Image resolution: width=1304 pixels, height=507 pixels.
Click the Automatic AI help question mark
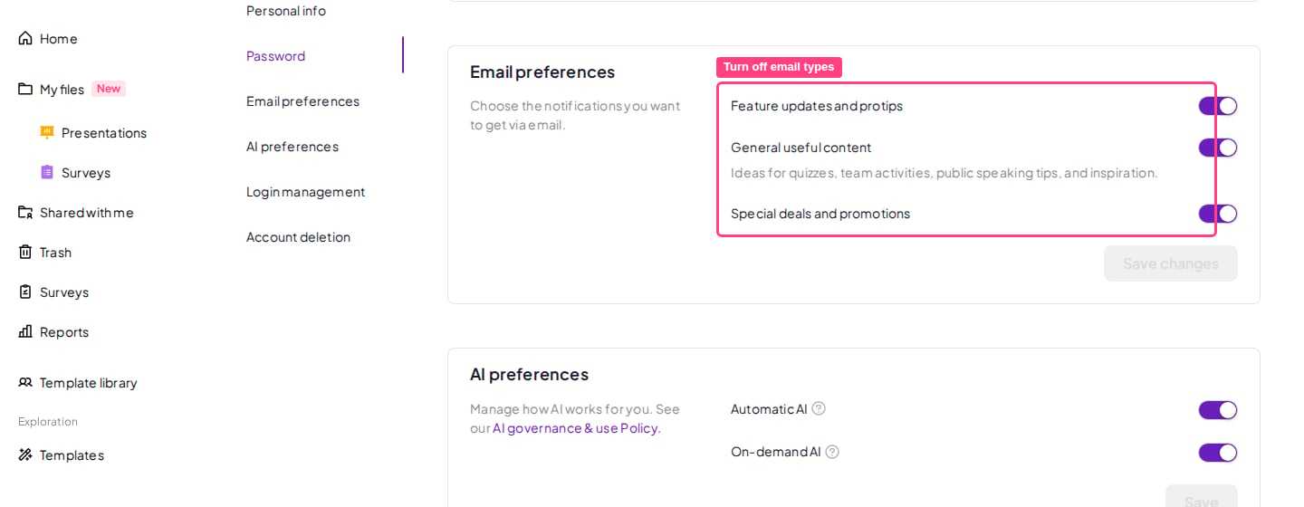[819, 408]
